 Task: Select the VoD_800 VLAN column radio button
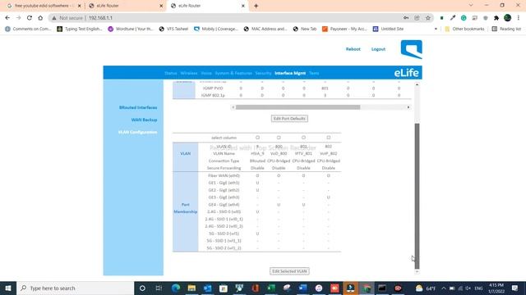tap(279, 138)
